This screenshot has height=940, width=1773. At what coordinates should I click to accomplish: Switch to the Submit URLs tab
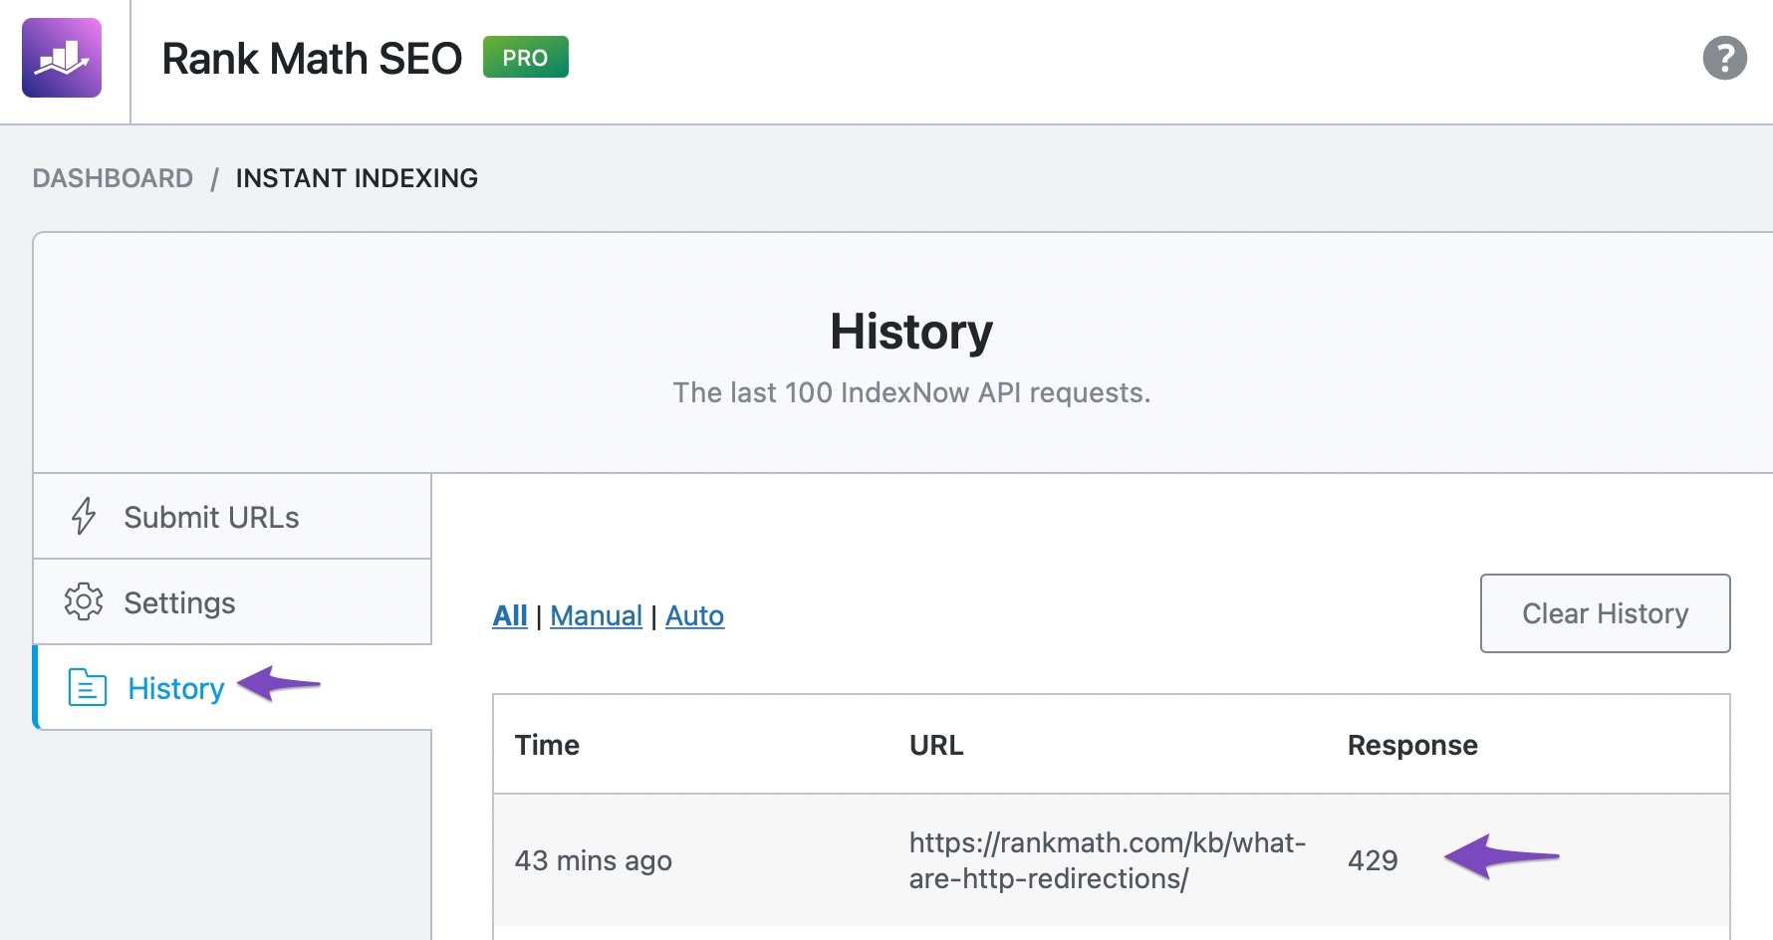[x=211, y=517]
